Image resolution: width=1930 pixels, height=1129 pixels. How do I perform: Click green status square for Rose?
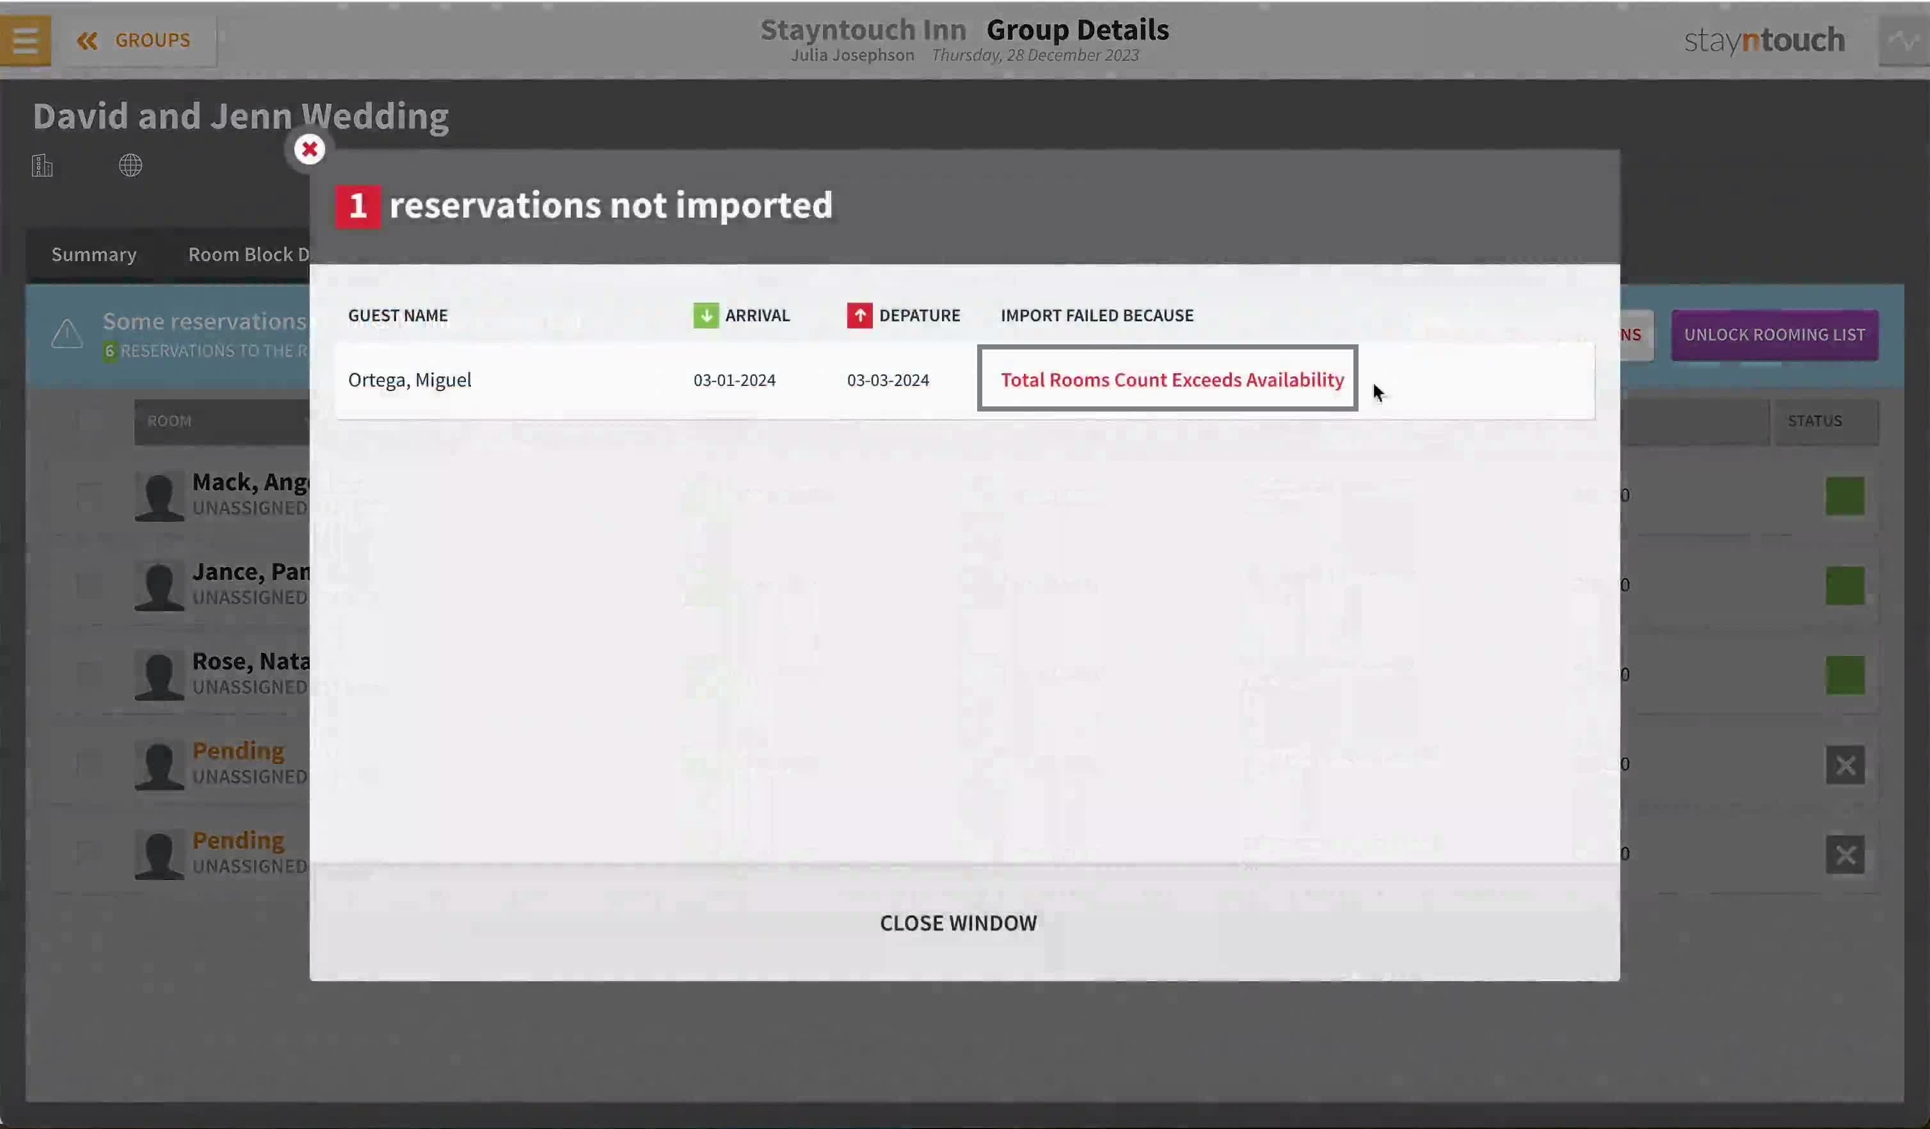(1845, 676)
